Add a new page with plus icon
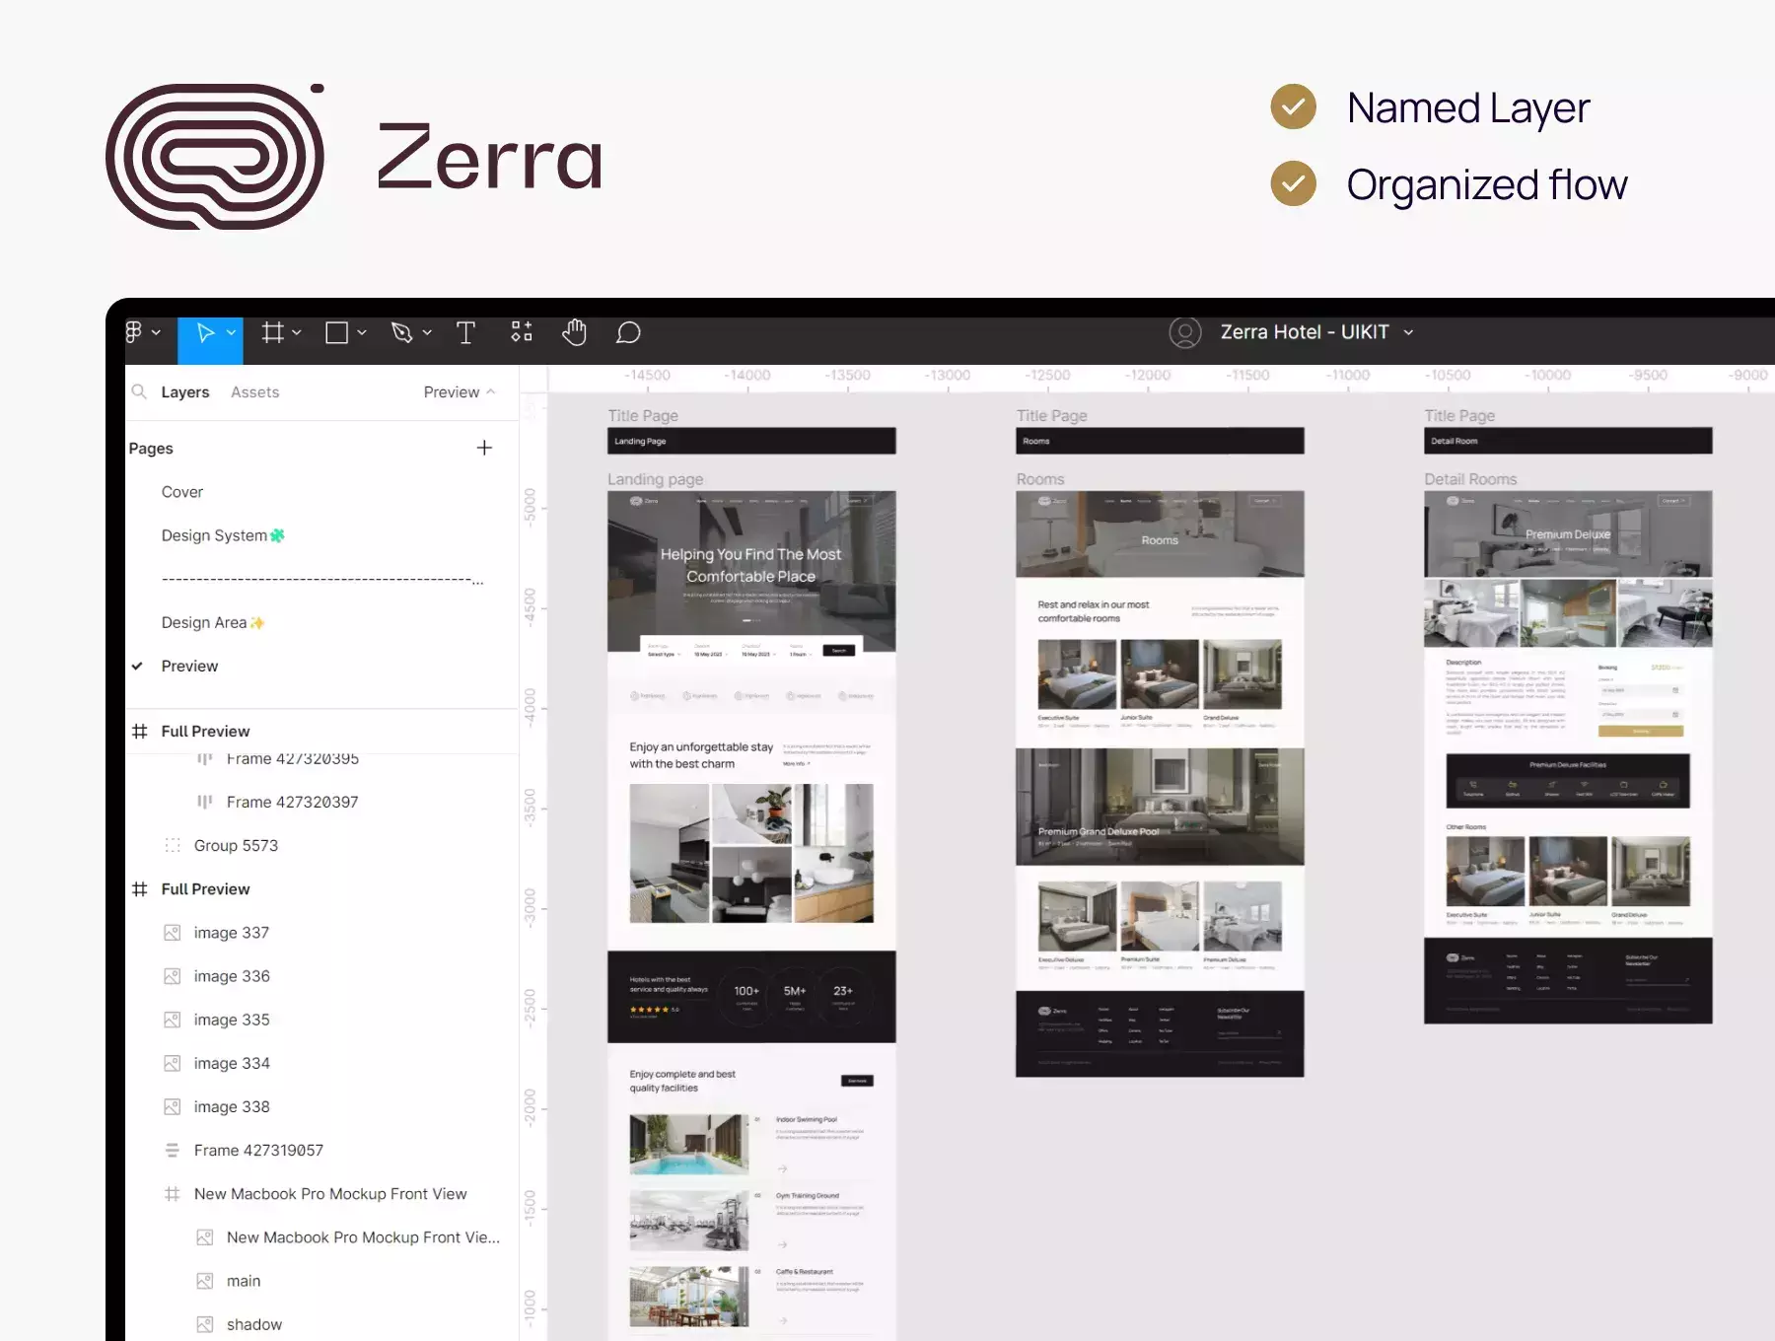The width and height of the screenshot is (1775, 1341). pos(484,448)
